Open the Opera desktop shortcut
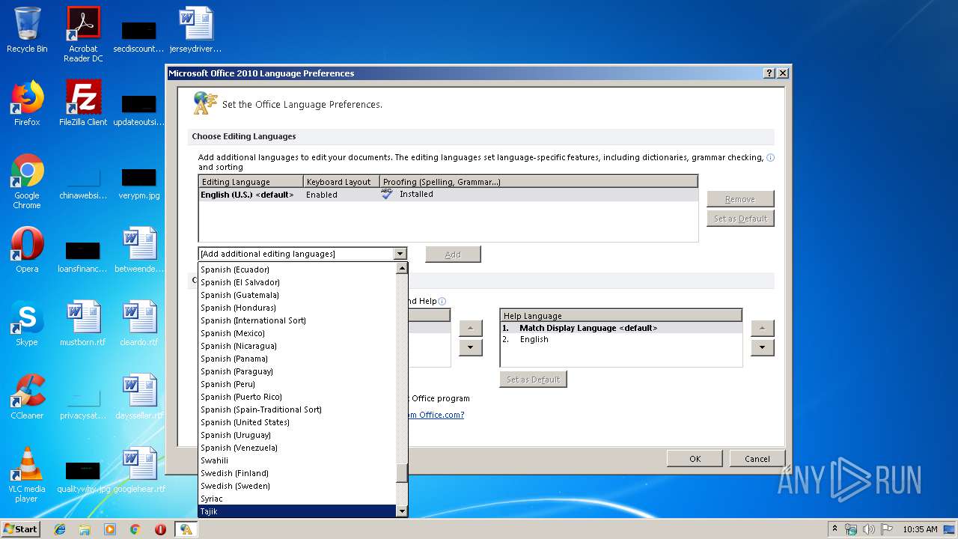Screen dimensions: 958x539 click(x=27, y=250)
